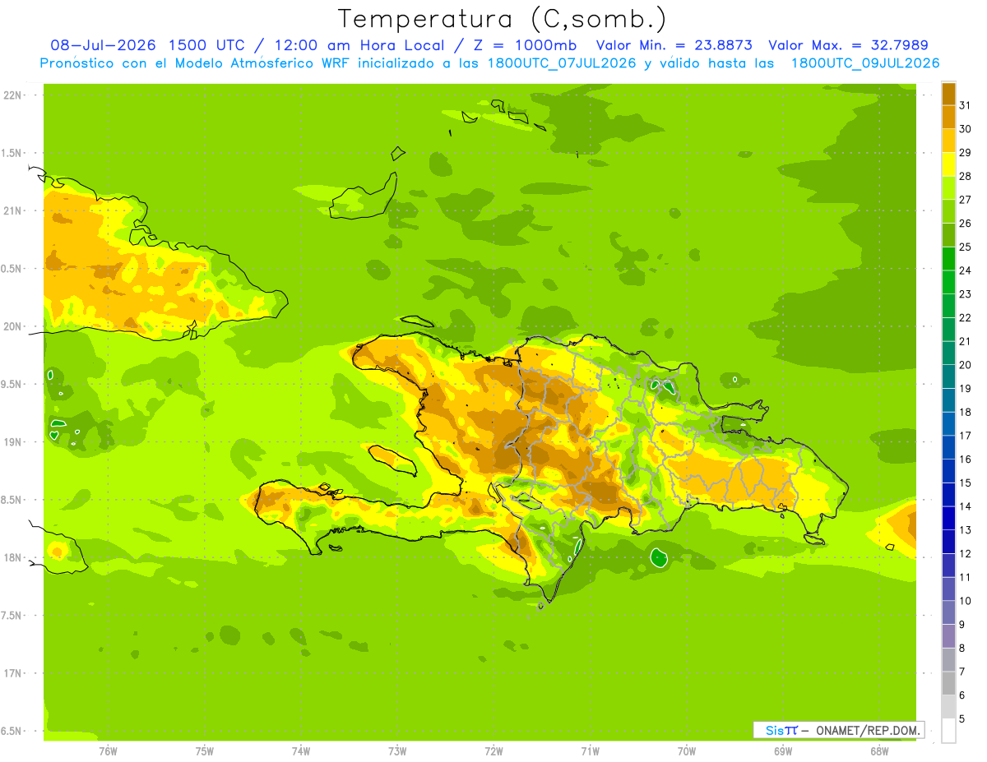987x762 pixels.
Task: Click the '73W' longitude axis label
Action: click(x=397, y=750)
